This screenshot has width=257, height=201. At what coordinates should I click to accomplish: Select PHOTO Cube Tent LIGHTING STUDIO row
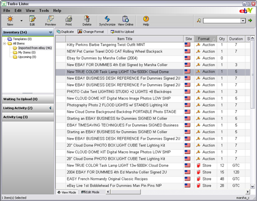coord(153,91)
